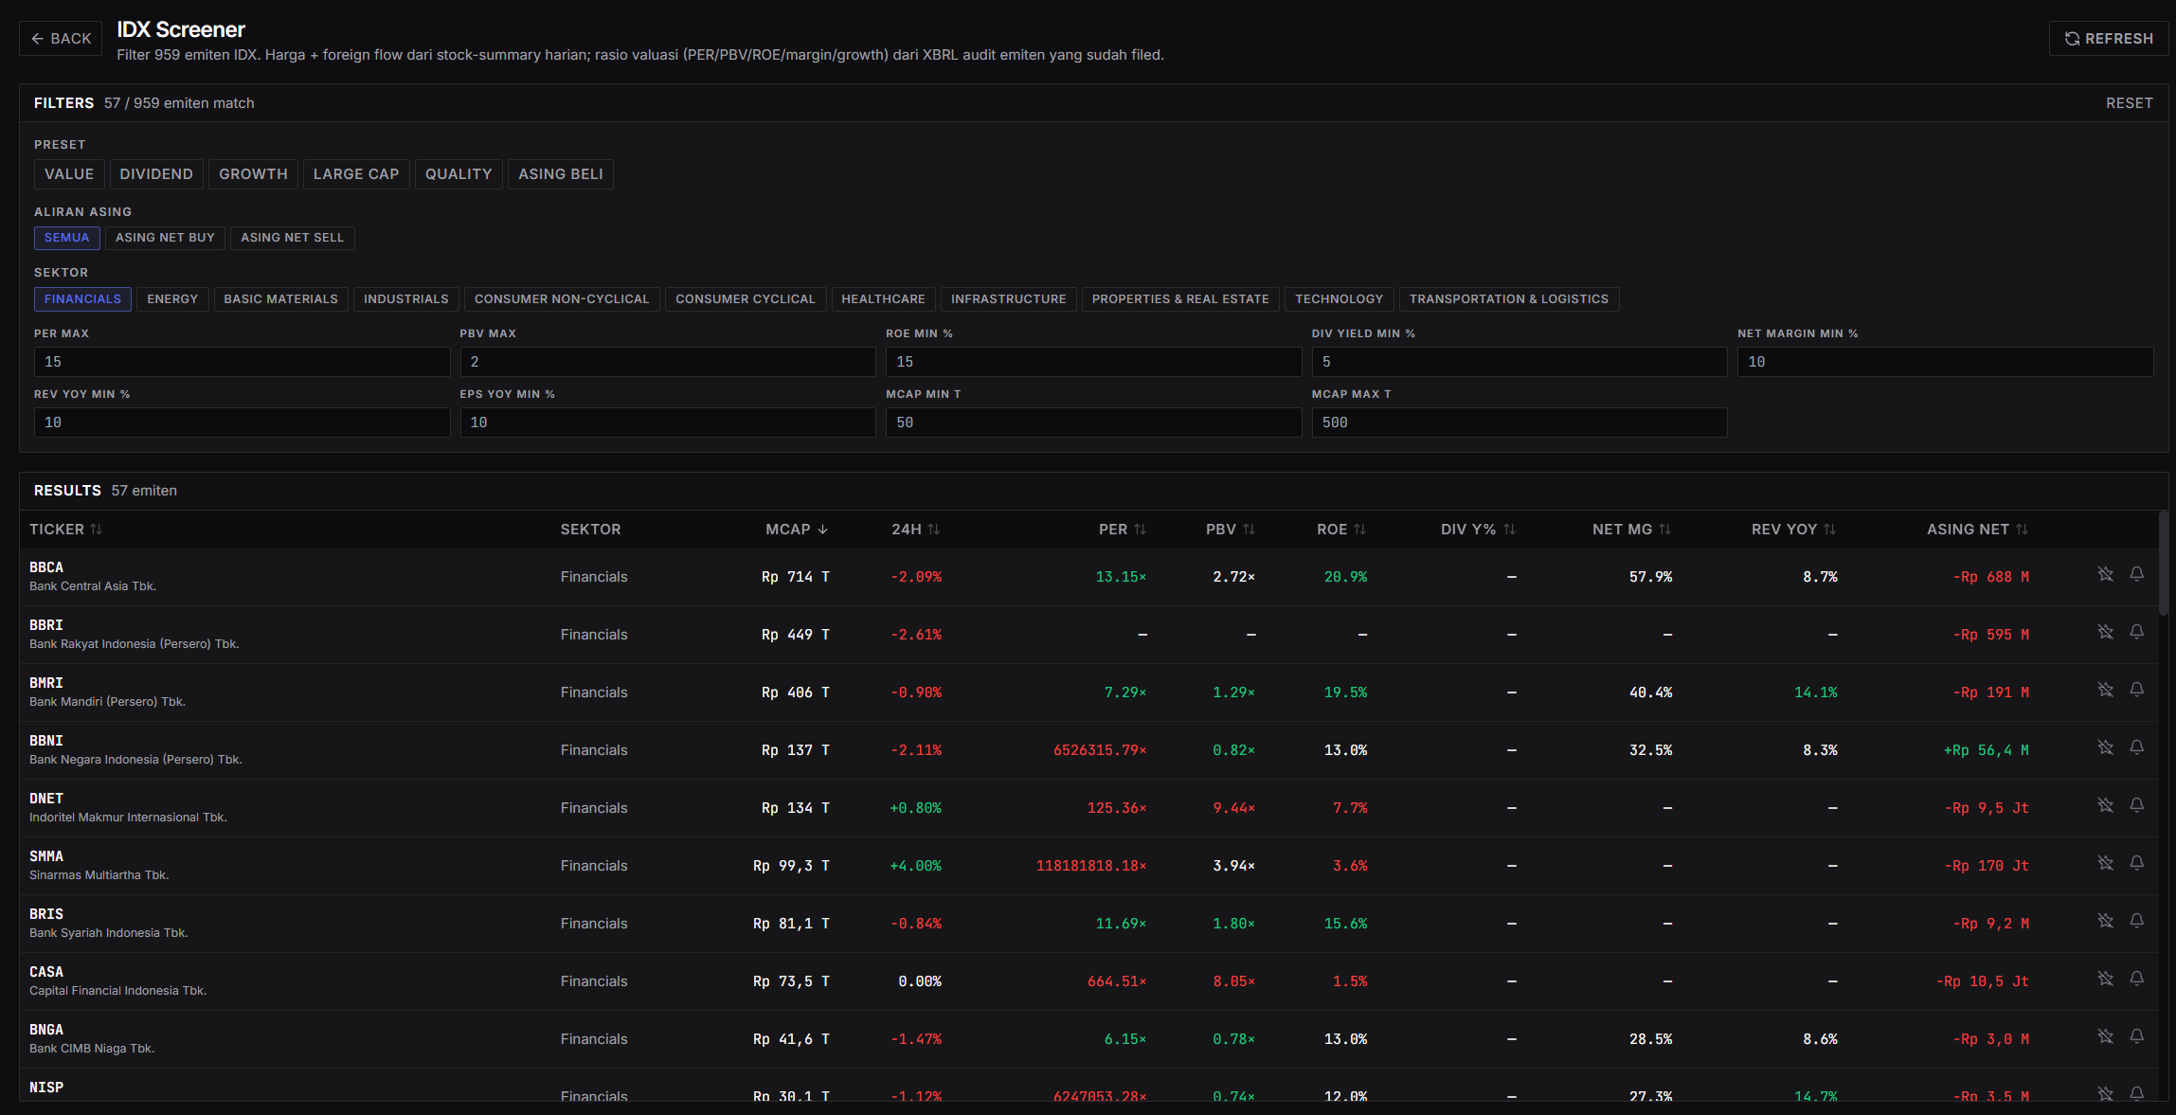Apply the QUALITY preset
Image resolution: width=2176 pixels, height=1115 pixels.
(459, 174)
